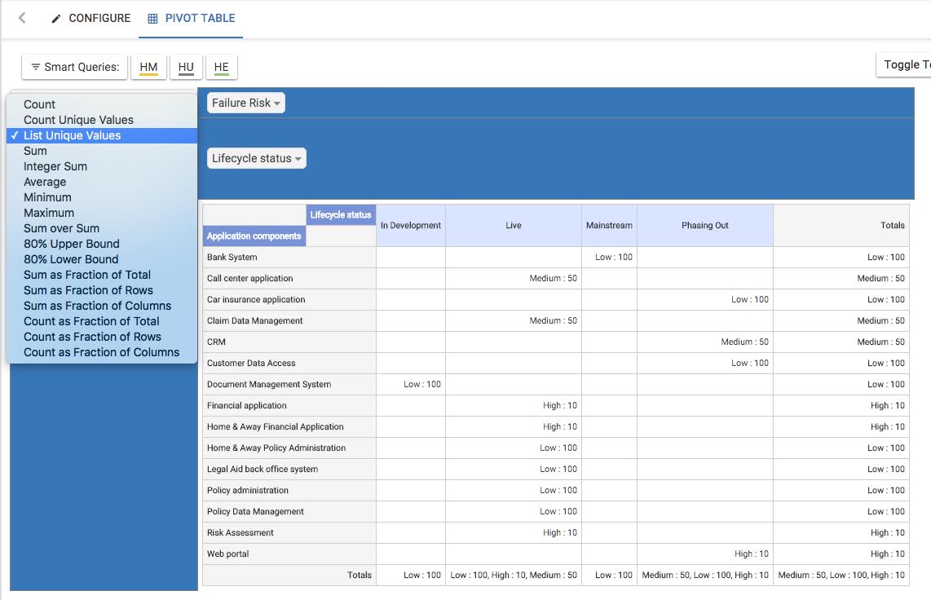
Task: Open the Smart Queries filter button
Action: 74,67
